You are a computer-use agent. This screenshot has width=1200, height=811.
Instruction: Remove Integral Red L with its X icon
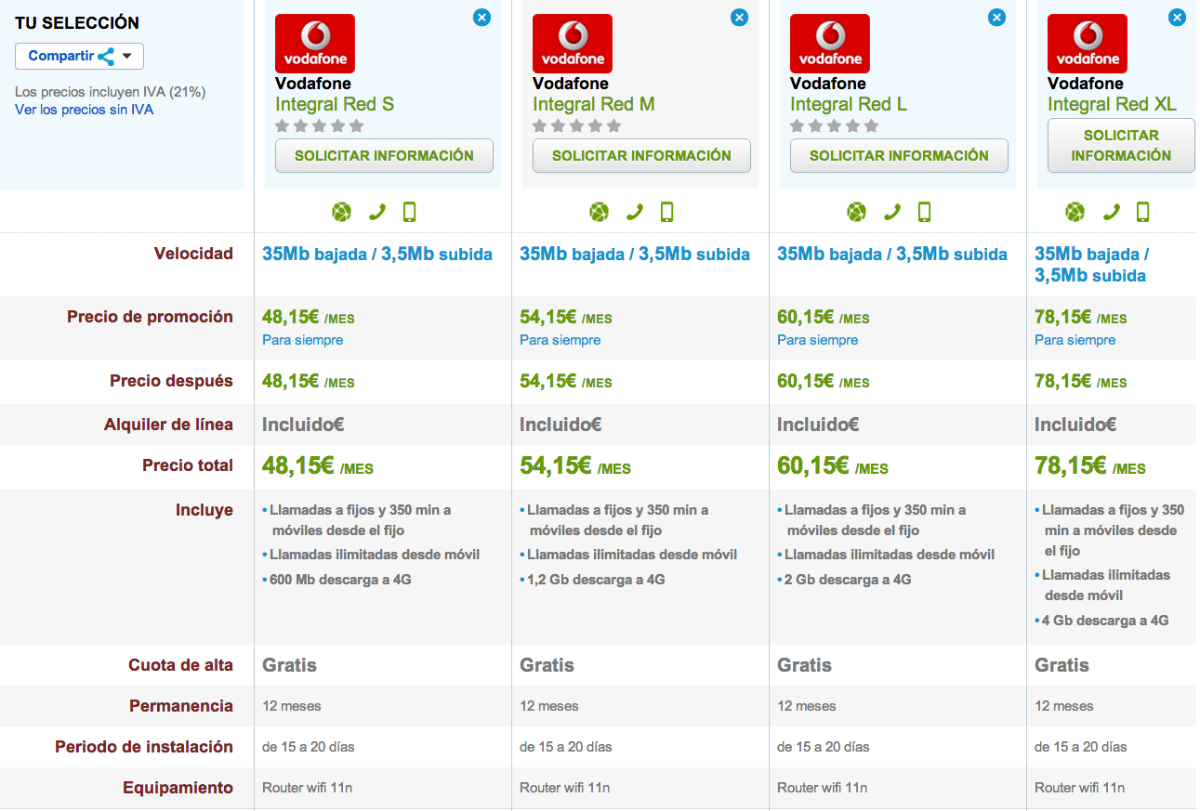click(996, 17)
